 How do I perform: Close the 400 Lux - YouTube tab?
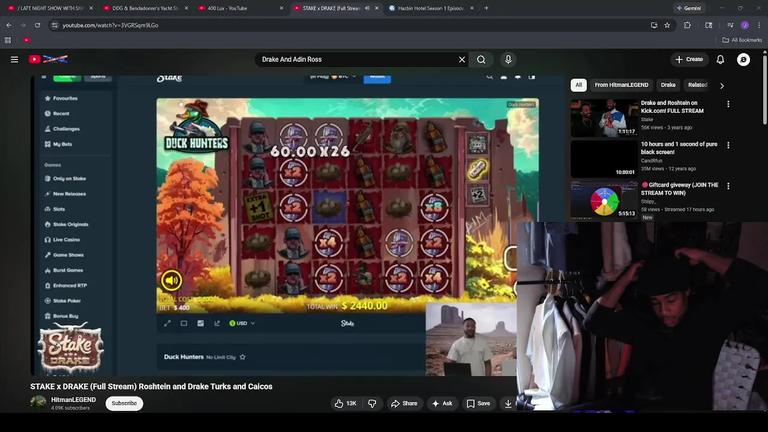pyautogui.click(x=281, y=8)
